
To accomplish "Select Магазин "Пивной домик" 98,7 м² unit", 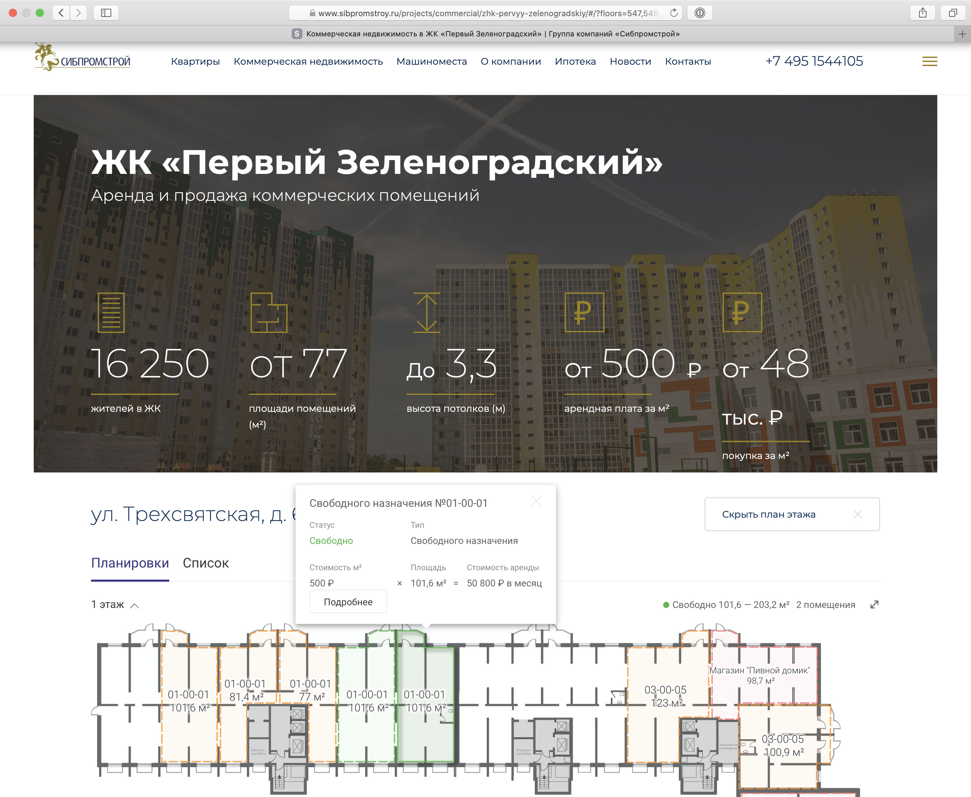I will point(760,675).
